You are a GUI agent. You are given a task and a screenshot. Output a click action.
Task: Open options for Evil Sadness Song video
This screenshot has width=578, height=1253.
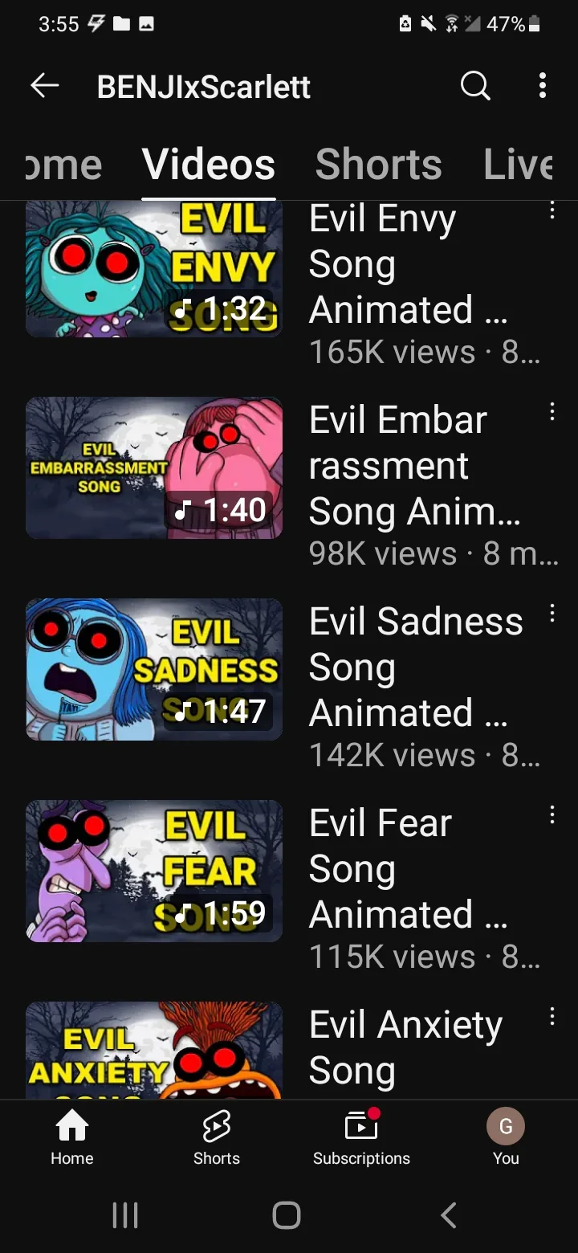(552, 614)
